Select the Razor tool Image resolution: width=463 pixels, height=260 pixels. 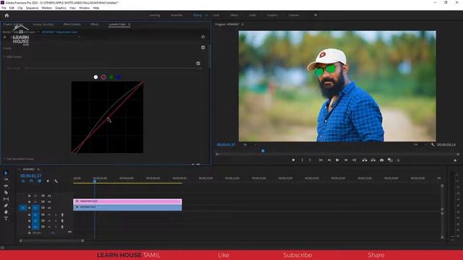click(6, 193)
